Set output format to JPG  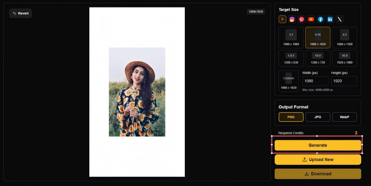click(x=318, y=117)
